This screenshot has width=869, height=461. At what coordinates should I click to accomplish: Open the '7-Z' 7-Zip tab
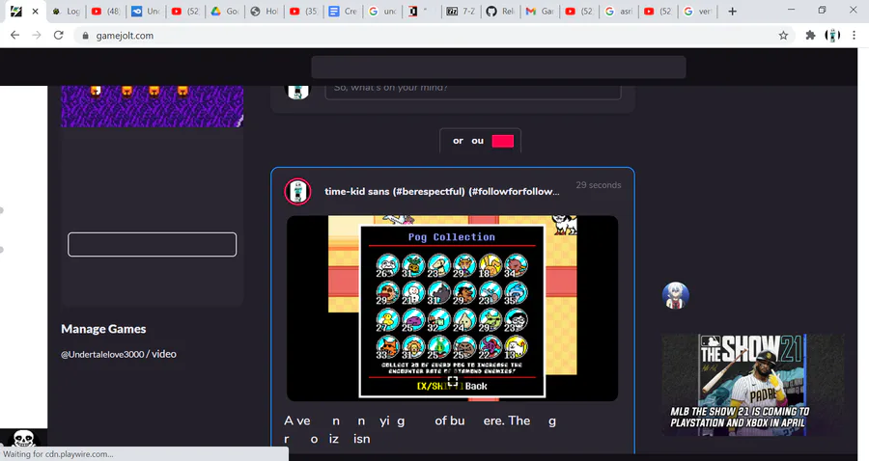tap(462, 11)
